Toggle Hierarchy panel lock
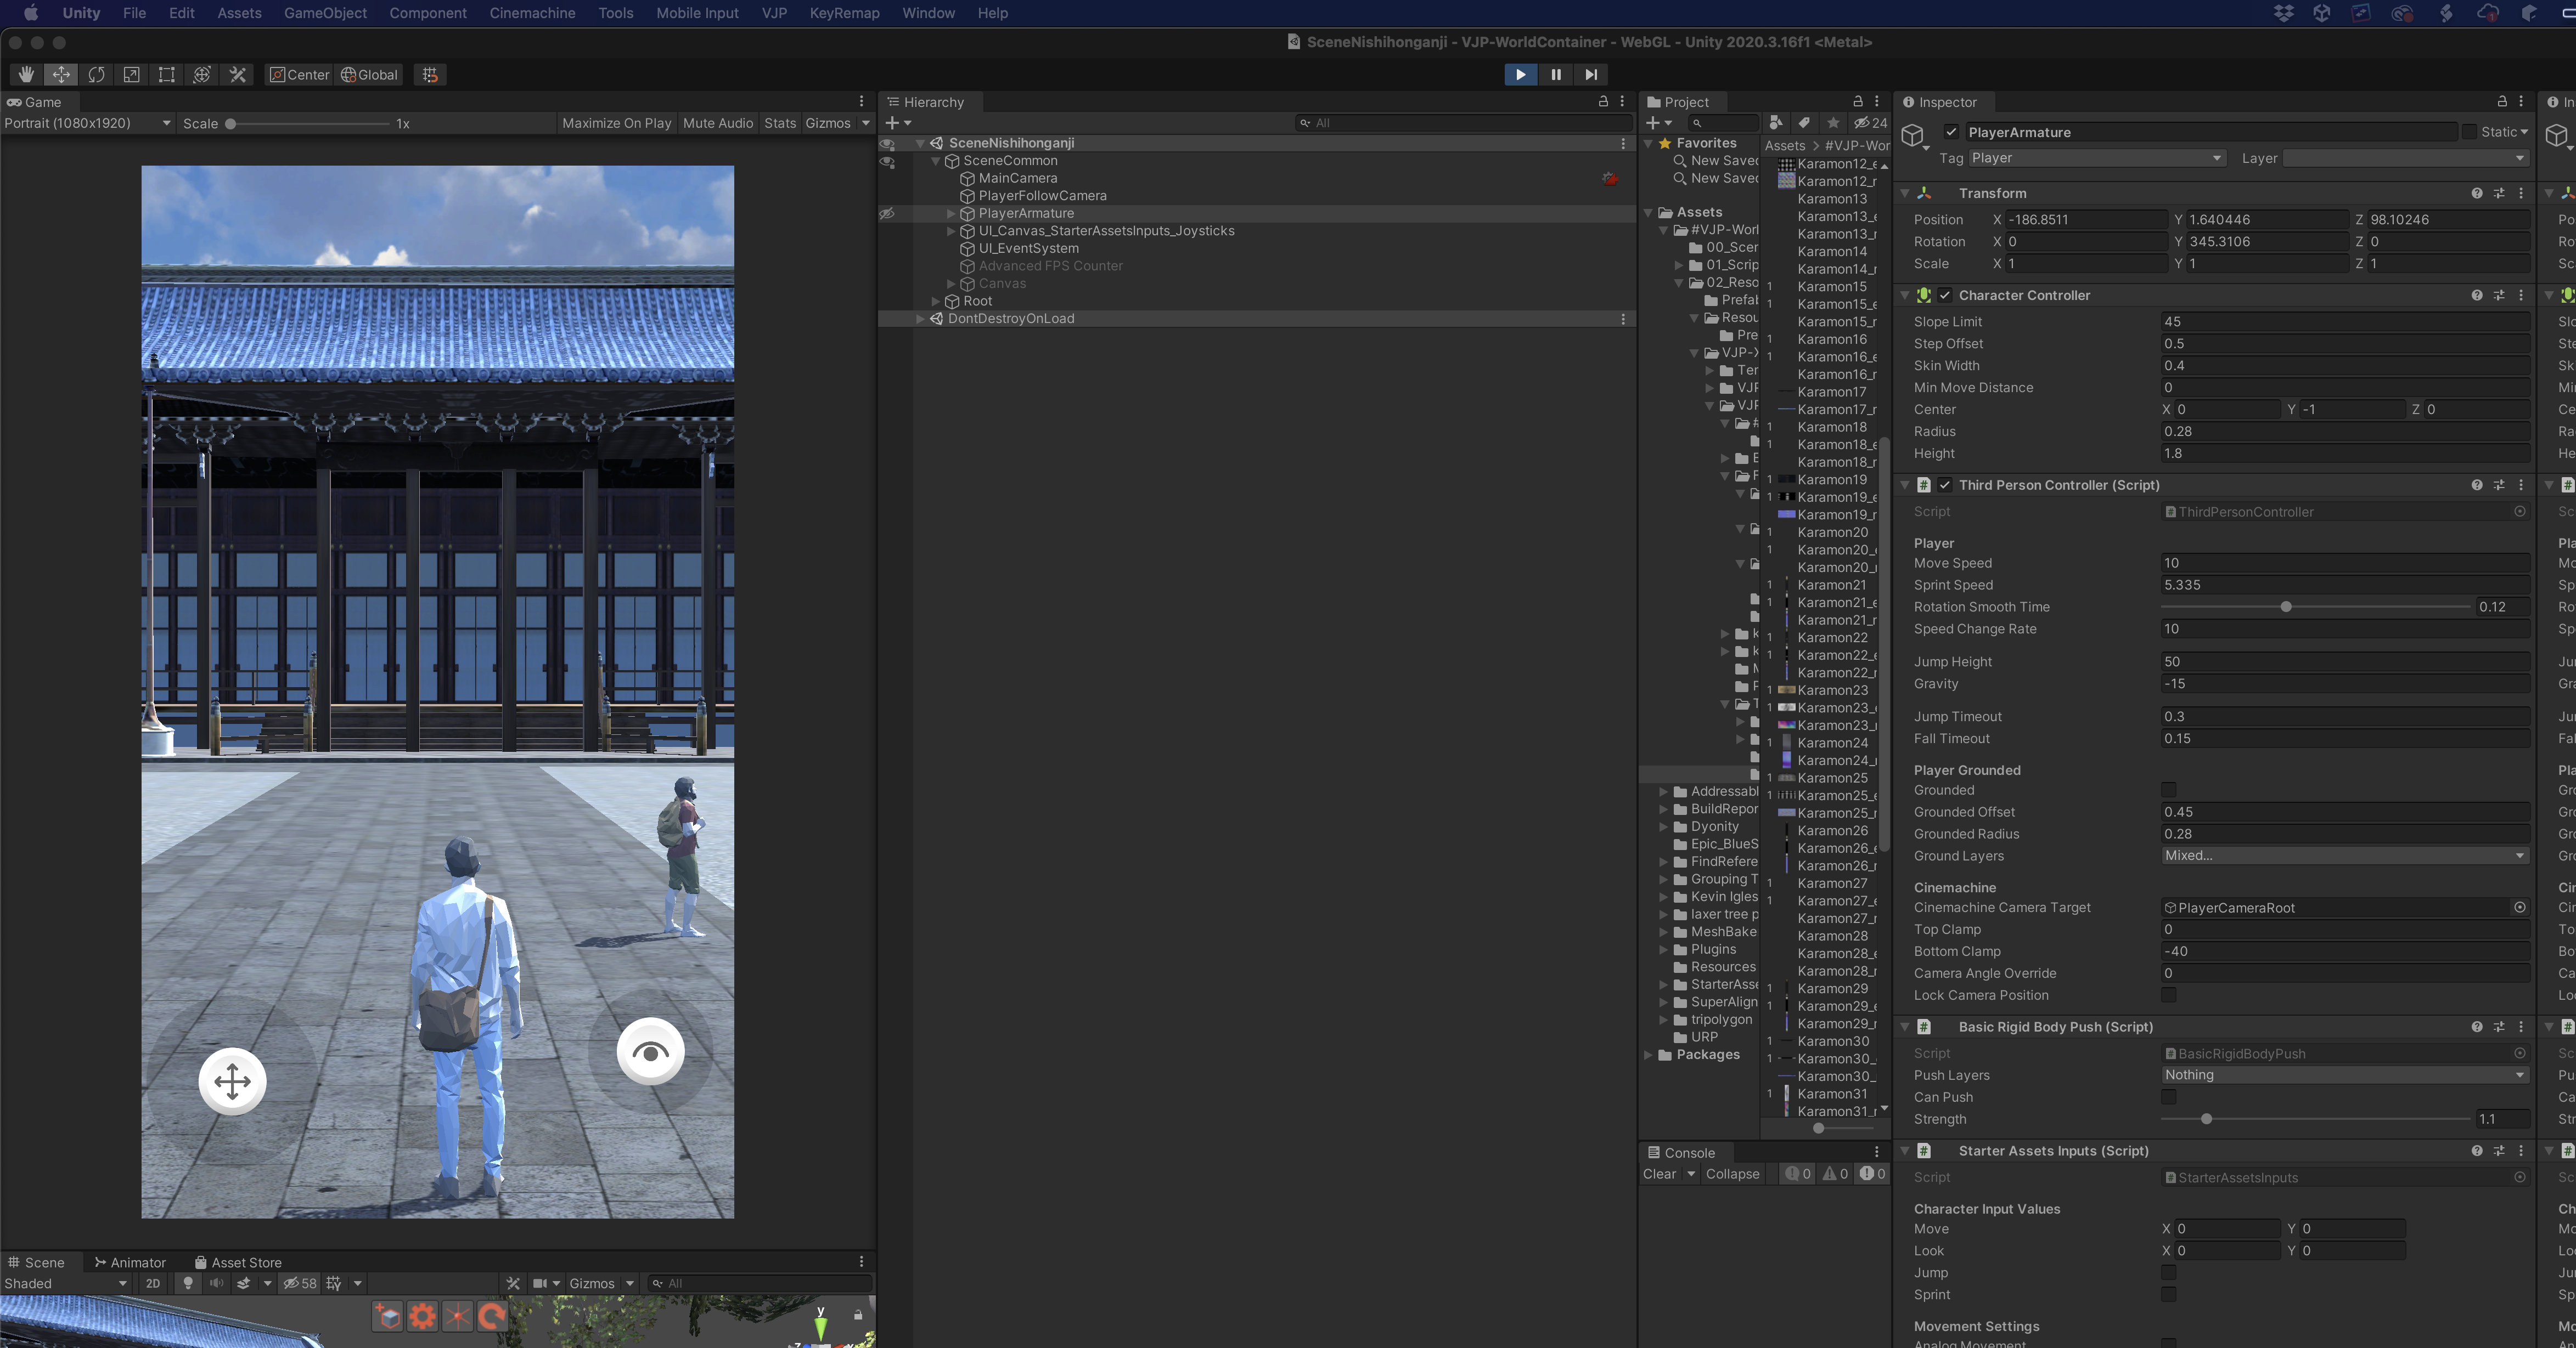This screenshot has height=1348, width=2576. pos(1603,102)
